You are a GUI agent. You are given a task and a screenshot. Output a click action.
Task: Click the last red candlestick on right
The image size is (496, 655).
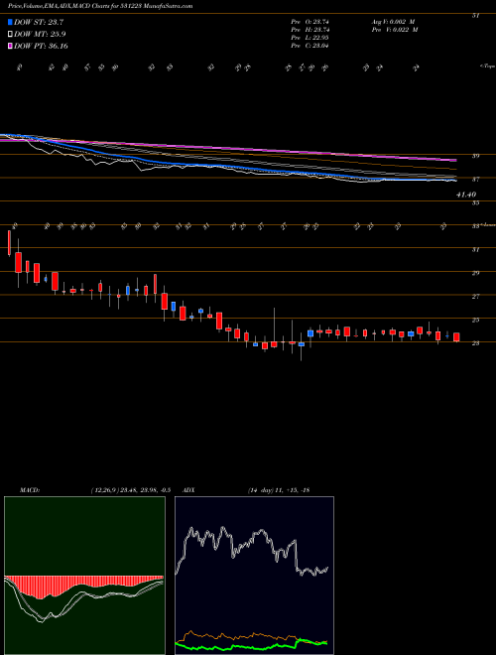coord(456,337)
